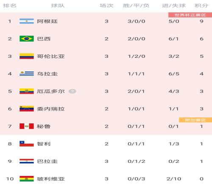
Task: Click the 进/失球 column header
Action: (x=174, y=6)
